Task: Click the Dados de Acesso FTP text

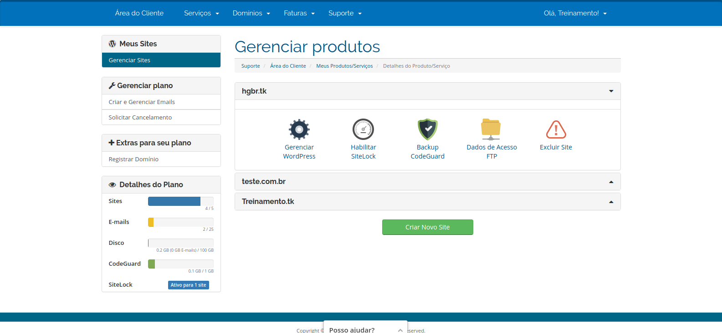Action: (492, 152)
